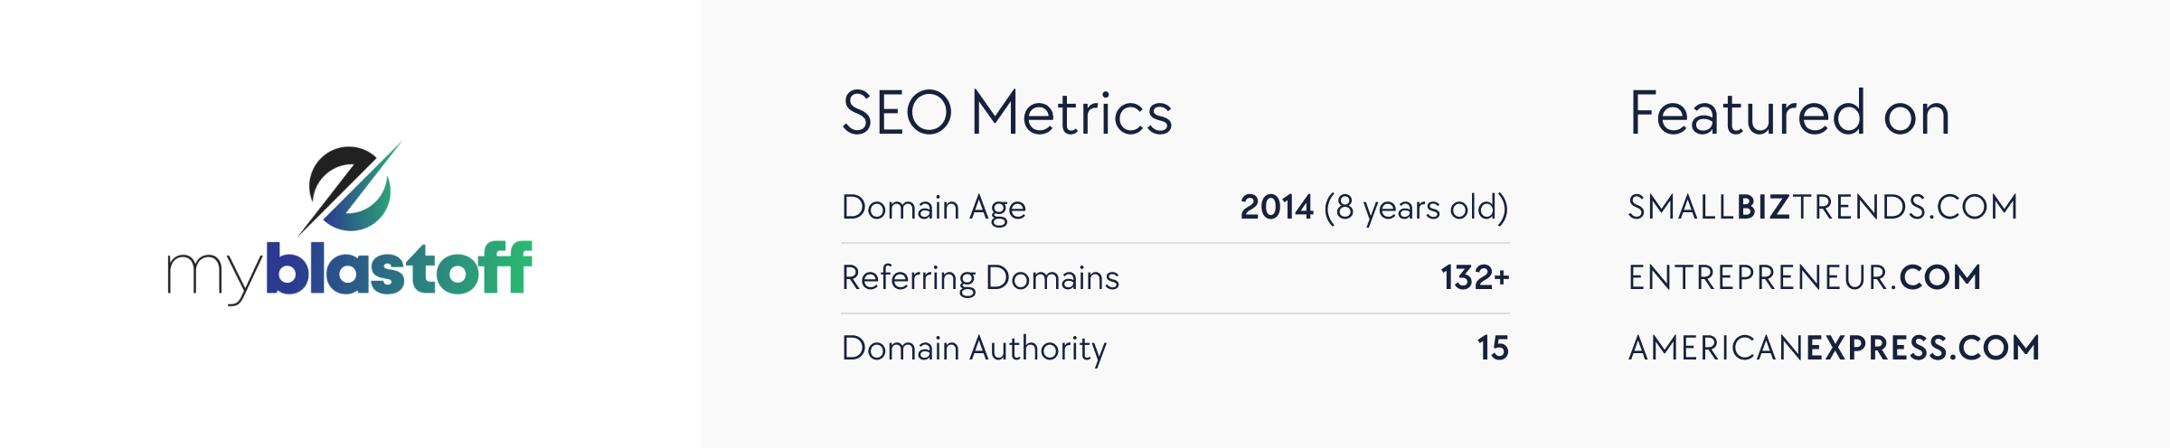This screenshot has width=2170, height=448.
Task: Click the thin 'my' part of the wordmark
Action: (x=215, y=275)
